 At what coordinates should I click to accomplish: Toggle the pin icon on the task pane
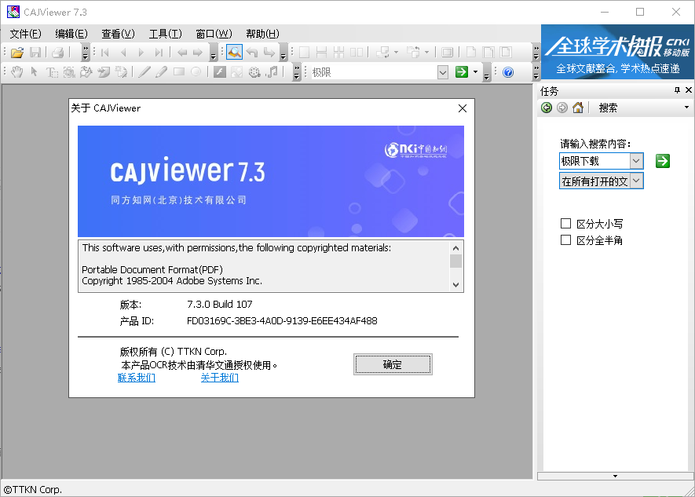[x=679, y=90]
